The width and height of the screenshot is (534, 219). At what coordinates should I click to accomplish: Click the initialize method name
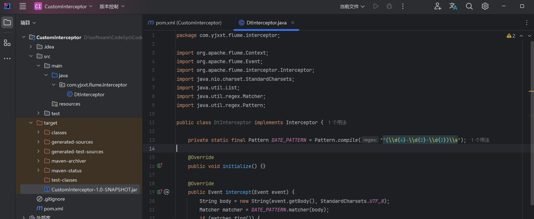coord(237,166)
